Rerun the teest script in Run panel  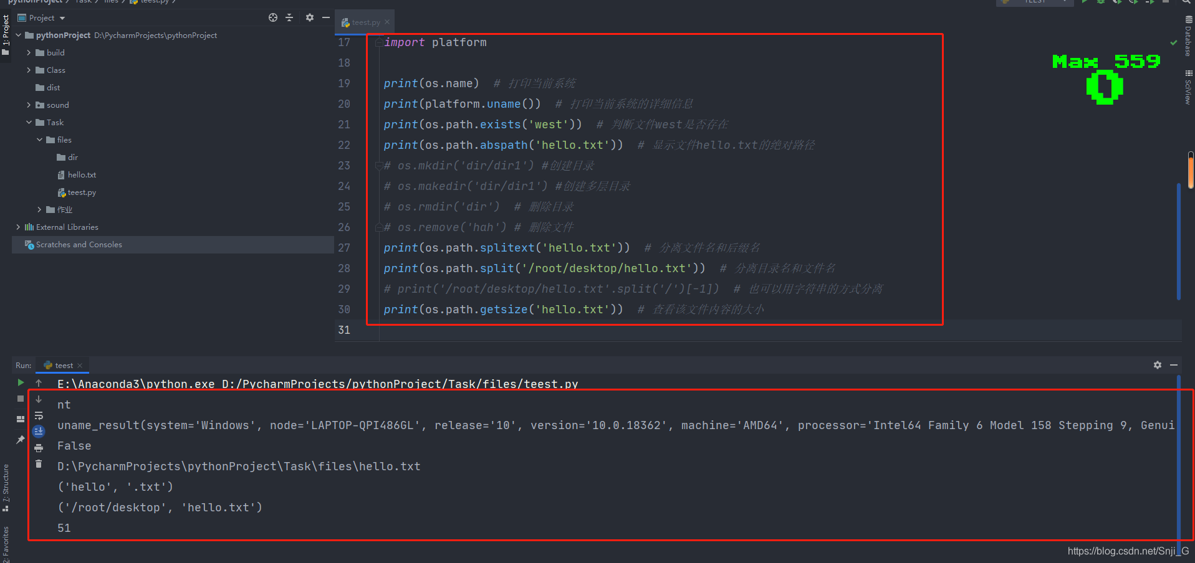tap(21, 382)
